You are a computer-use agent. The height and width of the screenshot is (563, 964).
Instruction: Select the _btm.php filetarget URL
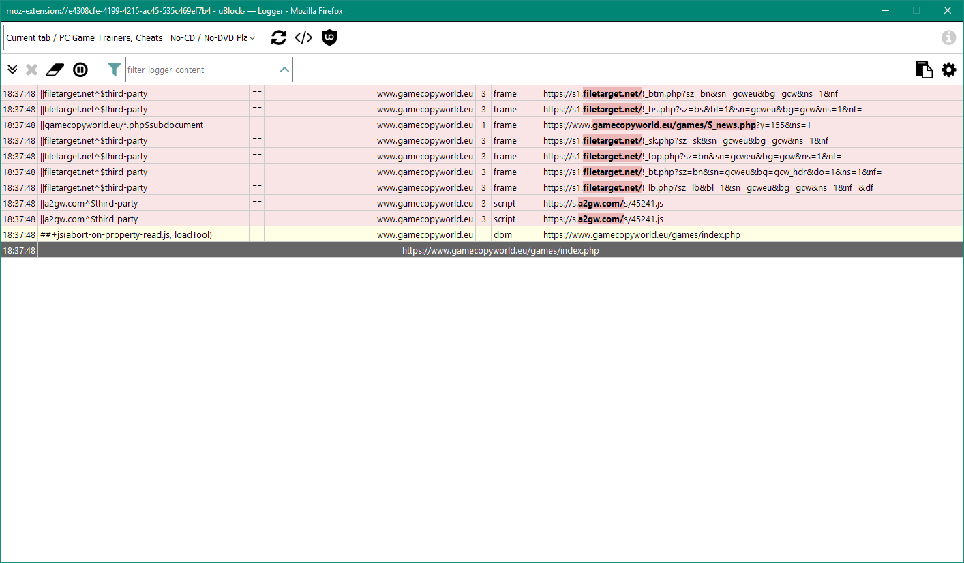click(x=693, y=93)
